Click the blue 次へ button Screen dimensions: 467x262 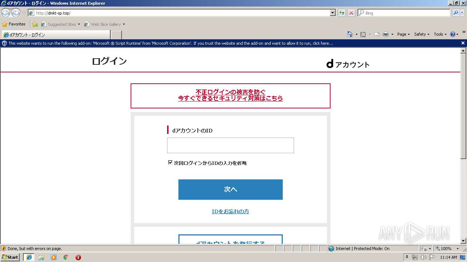[x=230, y=189]
